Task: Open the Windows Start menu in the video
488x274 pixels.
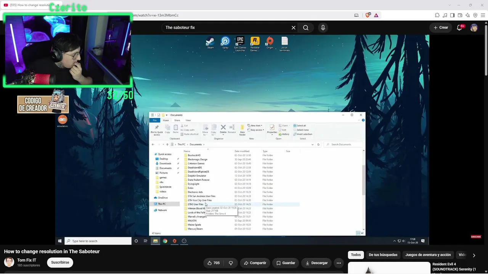Action: click(x=60, y=241)
